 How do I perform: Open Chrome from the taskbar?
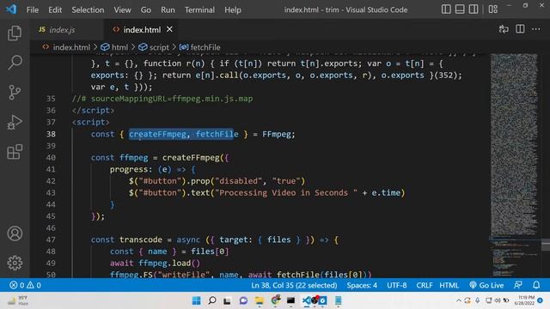(x=276, y=300)
